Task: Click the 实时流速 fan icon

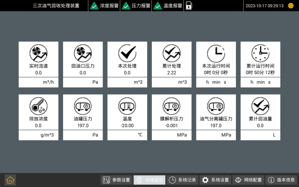Action: point(39,53)
